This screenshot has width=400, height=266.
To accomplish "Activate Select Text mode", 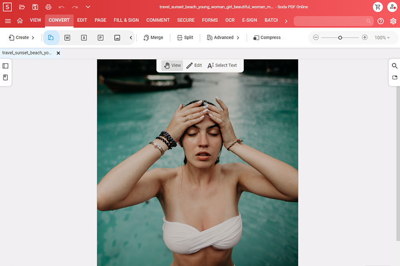I will 222,65.
